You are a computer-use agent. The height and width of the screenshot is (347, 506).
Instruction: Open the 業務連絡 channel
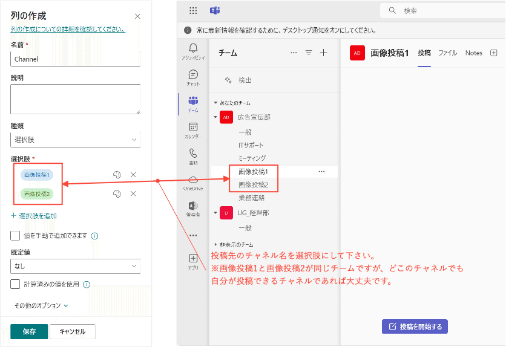[252, 198]
